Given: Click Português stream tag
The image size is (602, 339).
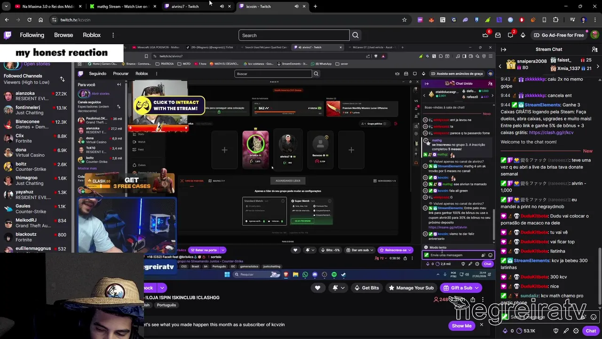Looking at the screenshot, I should 166,305.
